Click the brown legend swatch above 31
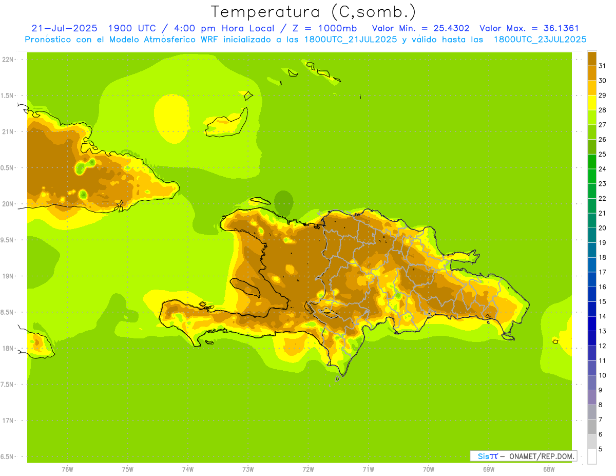 [592, 59]
